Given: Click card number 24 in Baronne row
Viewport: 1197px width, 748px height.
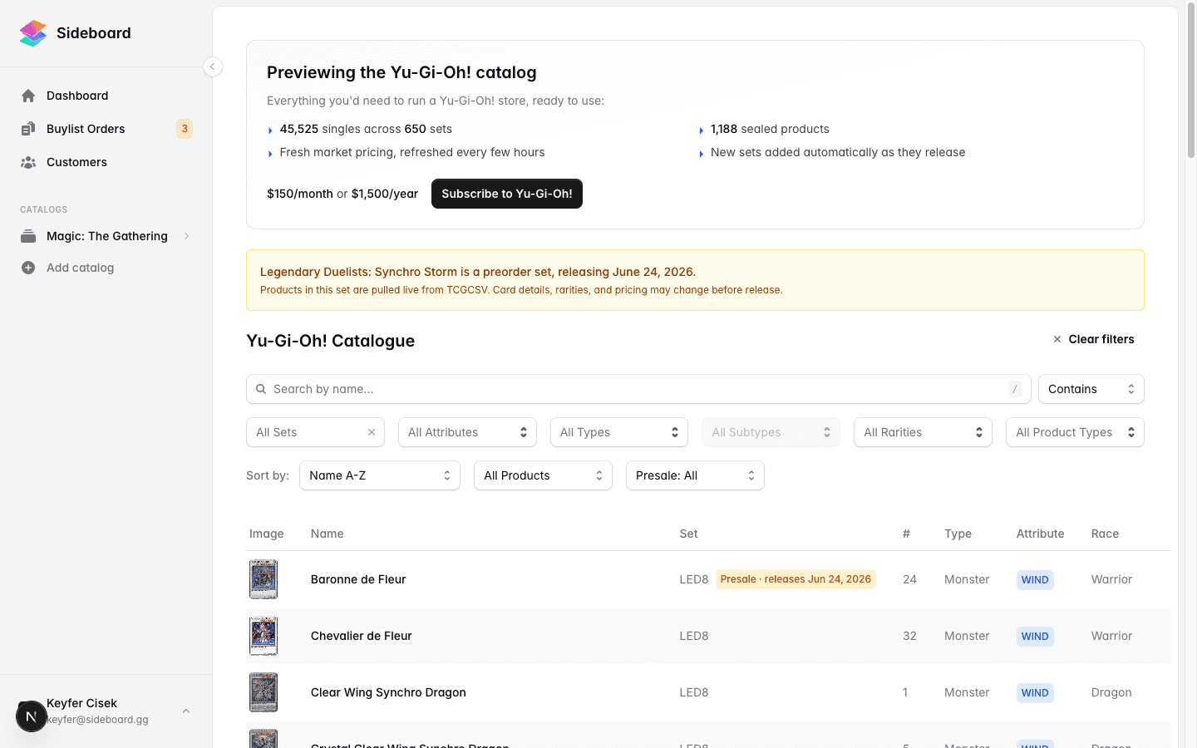Looking at the screenshot, I should pyautogui.click(x=909, y=579).
